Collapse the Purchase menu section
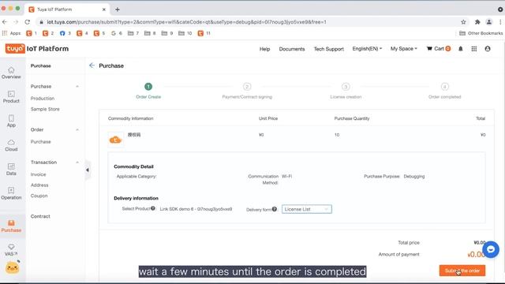The image size is (505, 284). coord(77,86)
